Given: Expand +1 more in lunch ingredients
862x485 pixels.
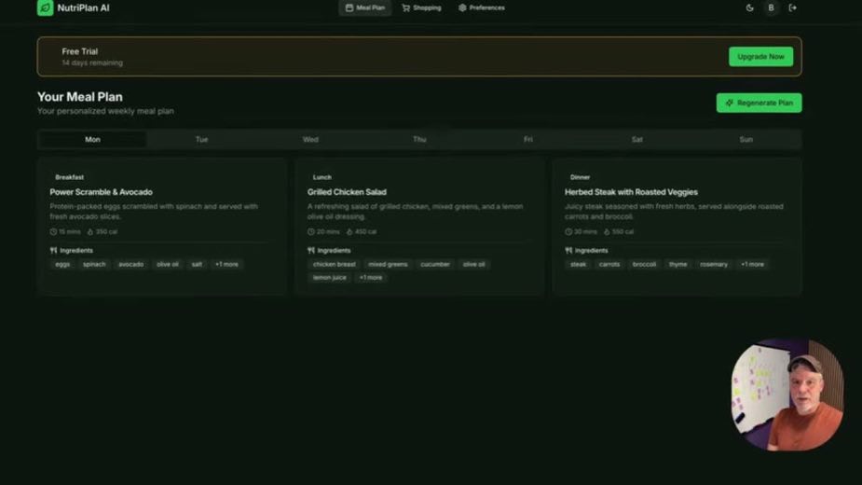Looking at the screenshot, I should tap(371, 277).
